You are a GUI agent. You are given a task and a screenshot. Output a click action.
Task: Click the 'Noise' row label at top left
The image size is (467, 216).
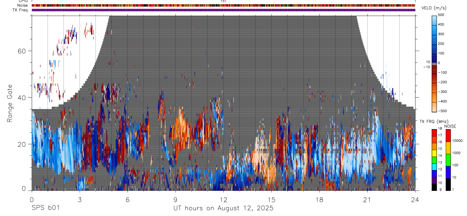[22, 5]
